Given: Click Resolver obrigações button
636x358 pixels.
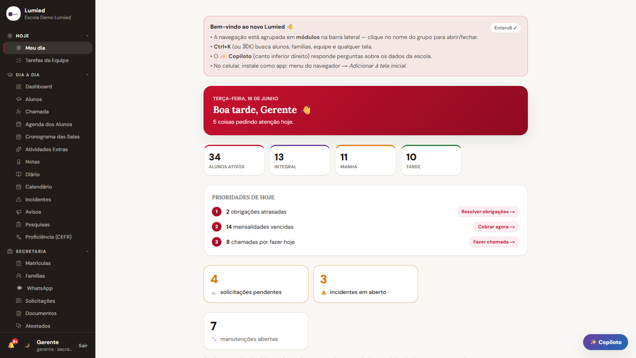Looking at the screenshot, I should (x=488, y=212).
